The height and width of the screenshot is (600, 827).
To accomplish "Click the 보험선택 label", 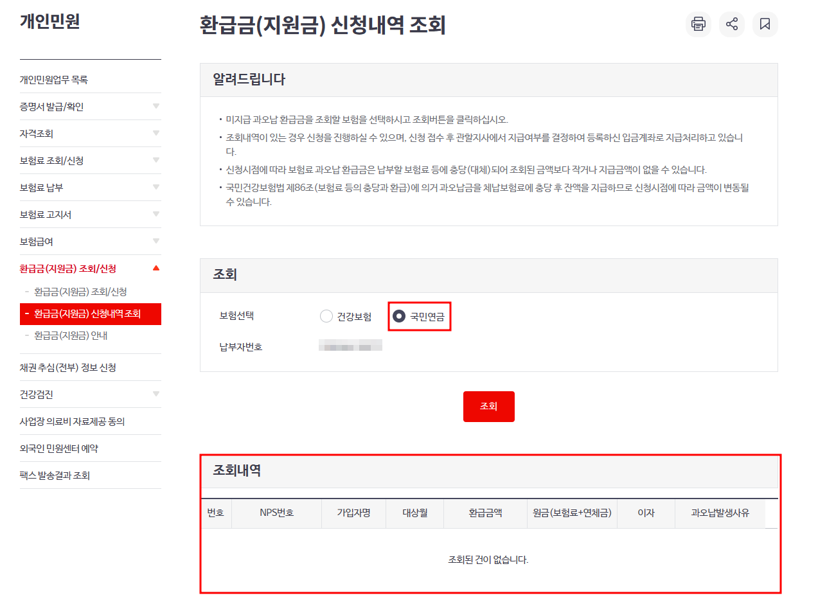I will coord(237,316).
